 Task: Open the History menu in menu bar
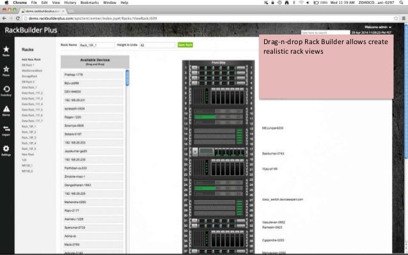point(70,3)
